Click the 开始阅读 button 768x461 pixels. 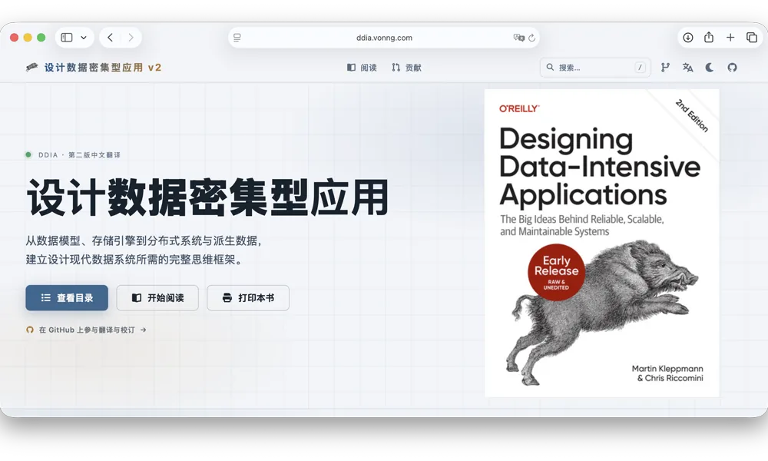pos(157,298)
